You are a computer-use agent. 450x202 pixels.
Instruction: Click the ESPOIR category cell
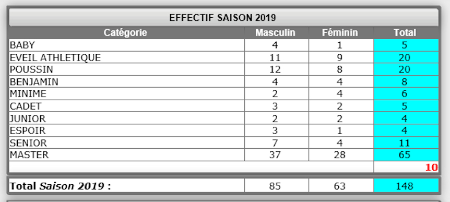pyautogui.click(x=126, y=130)
